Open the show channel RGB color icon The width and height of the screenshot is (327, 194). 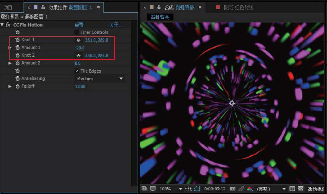(250, 189)
